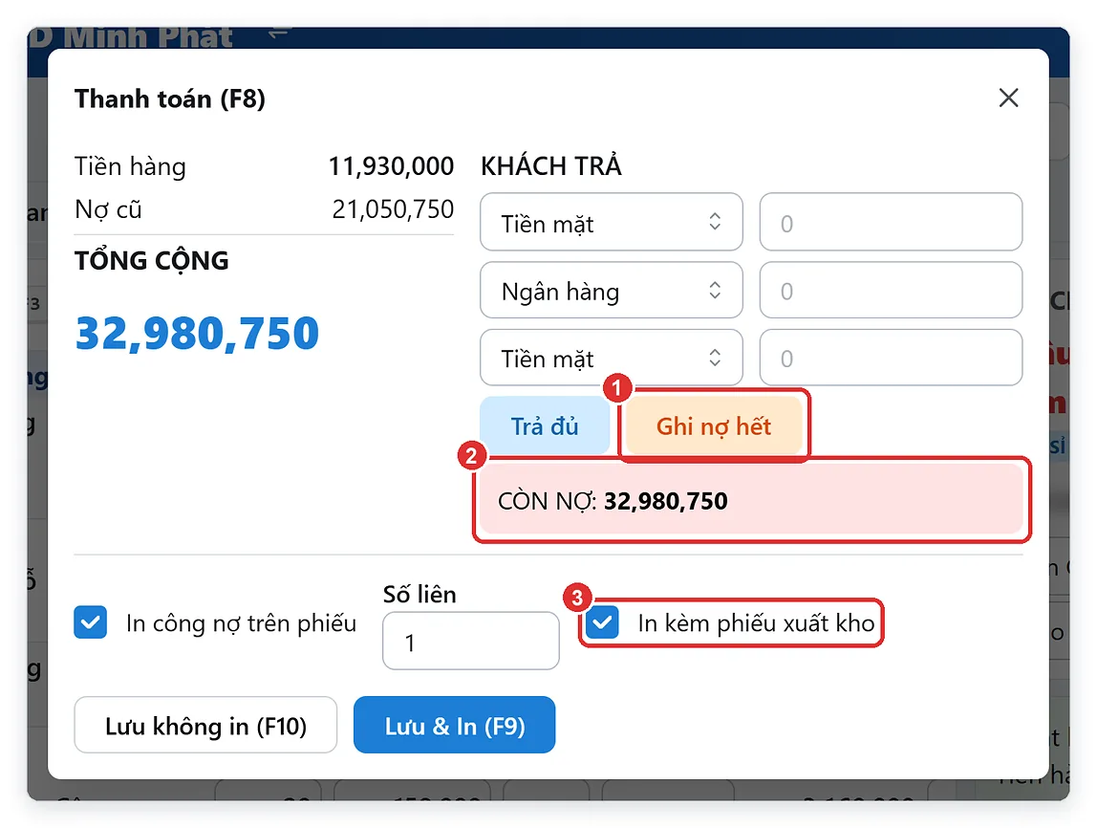This screenshot has width=1097, height=828.
Task: Click Lưu & In (F9) button
Action: 454,725
